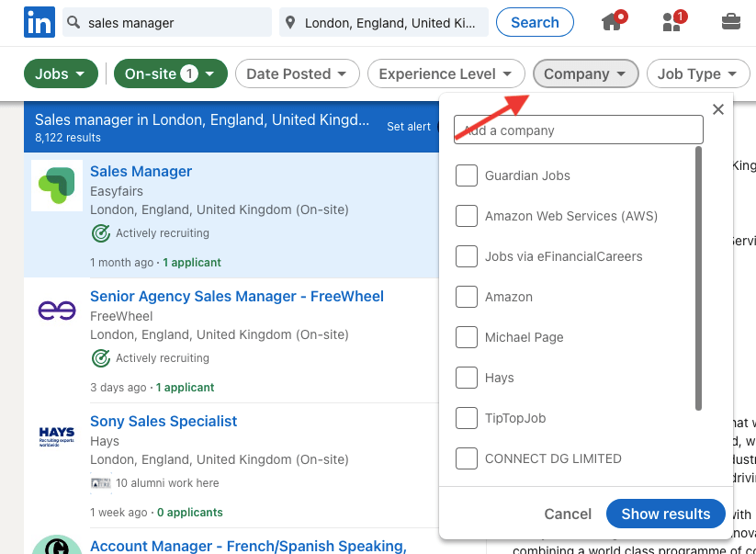
Task: Click the alumni school icon under Hays
Action: click(101, 483)
